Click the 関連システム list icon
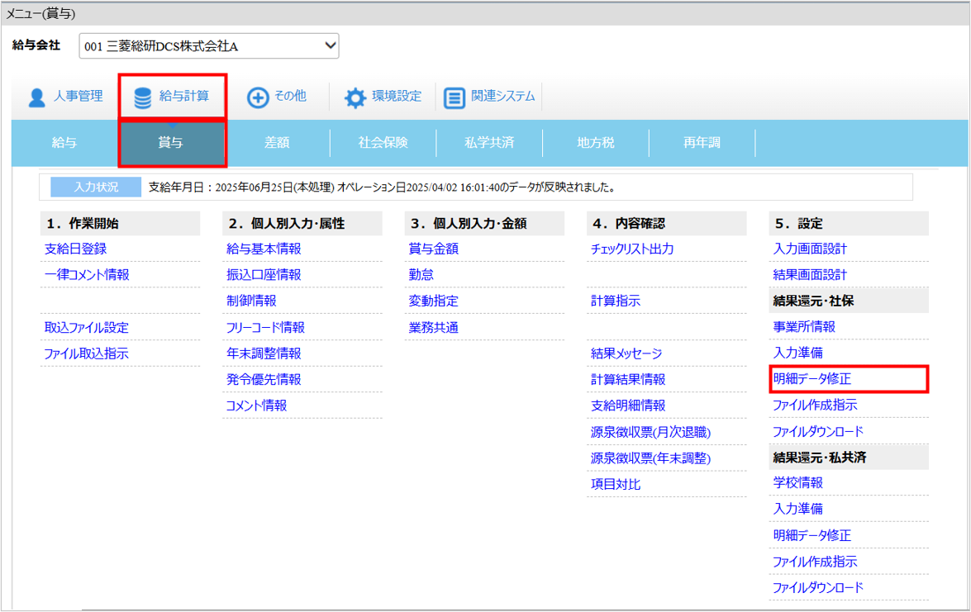 click(454, 97)
